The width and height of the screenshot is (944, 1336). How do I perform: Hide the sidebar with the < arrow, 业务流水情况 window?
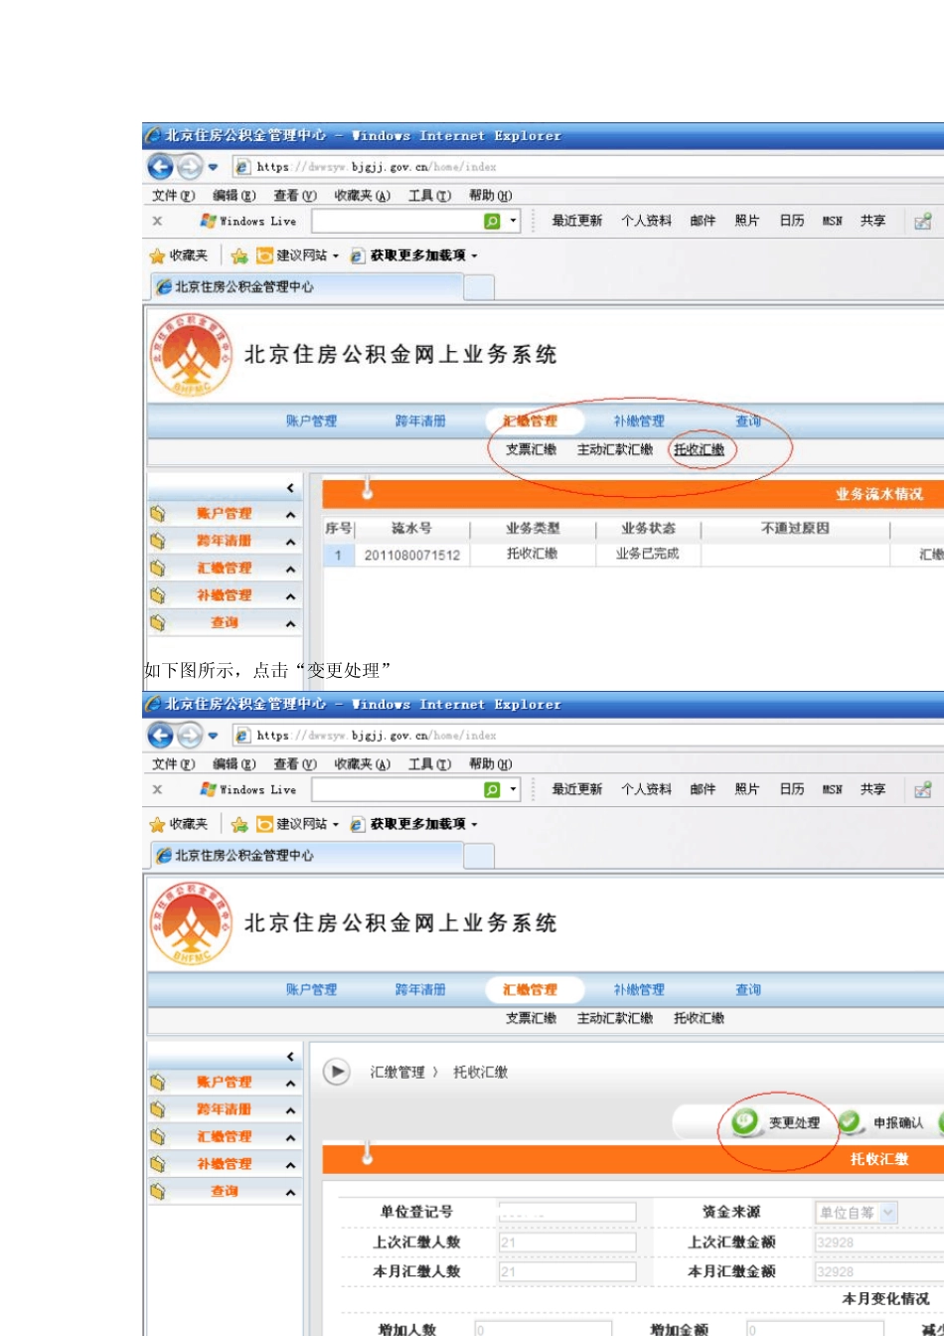[x=290, y=487]
